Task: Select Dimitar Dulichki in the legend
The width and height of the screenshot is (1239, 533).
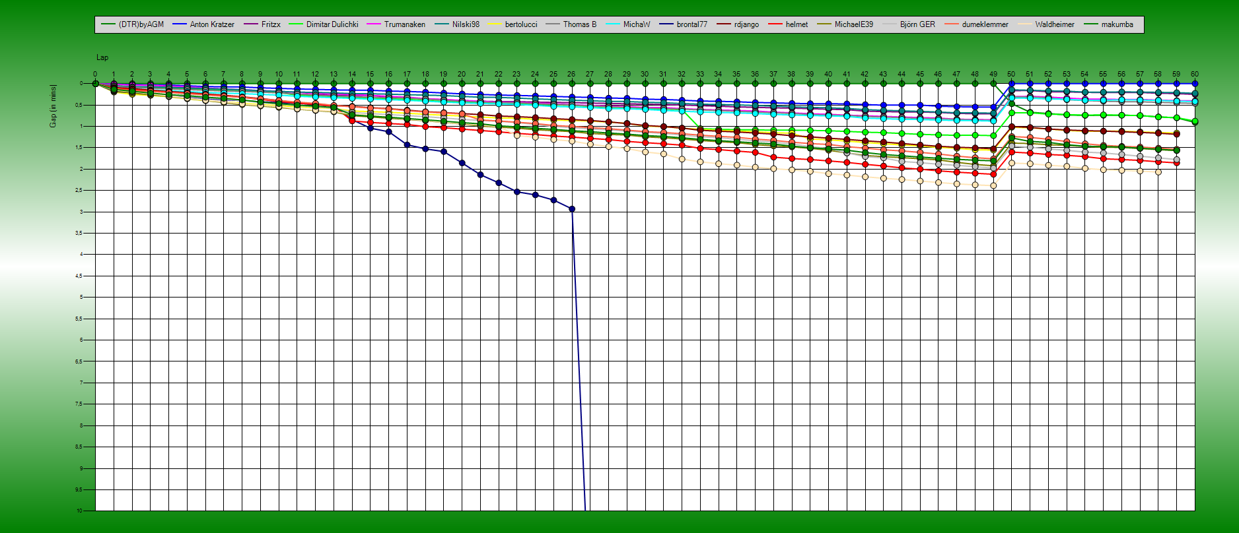Action: click(x=332, y=24)
